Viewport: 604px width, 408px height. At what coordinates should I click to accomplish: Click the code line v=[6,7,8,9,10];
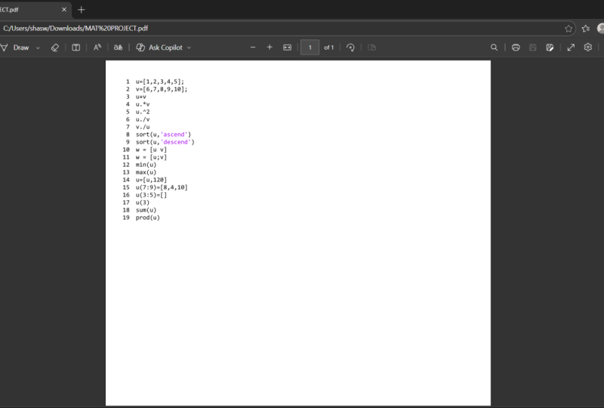coord(162,89)
